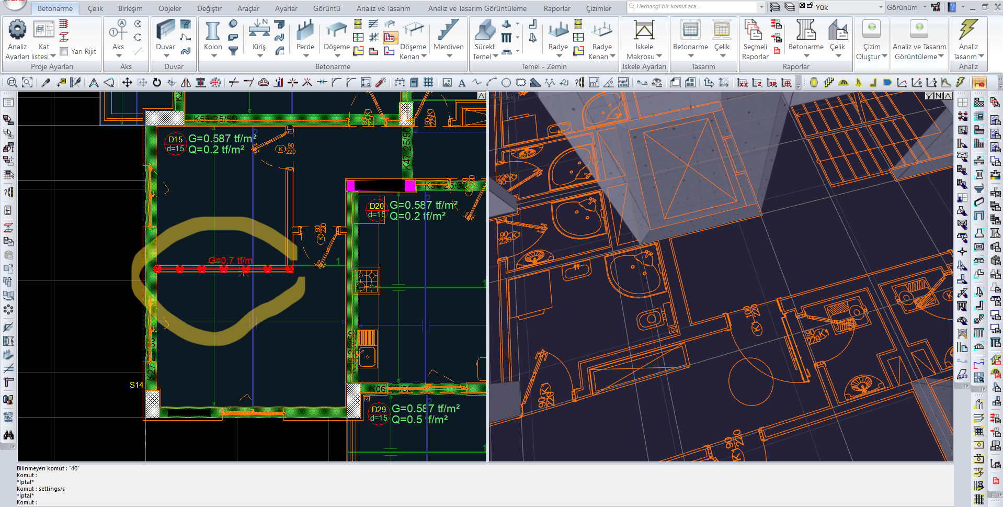Image resolution: width=1003 pixels, height=507 pixels.
Task: Click the binoculars find icon in left sidebar
Action: 8,435
